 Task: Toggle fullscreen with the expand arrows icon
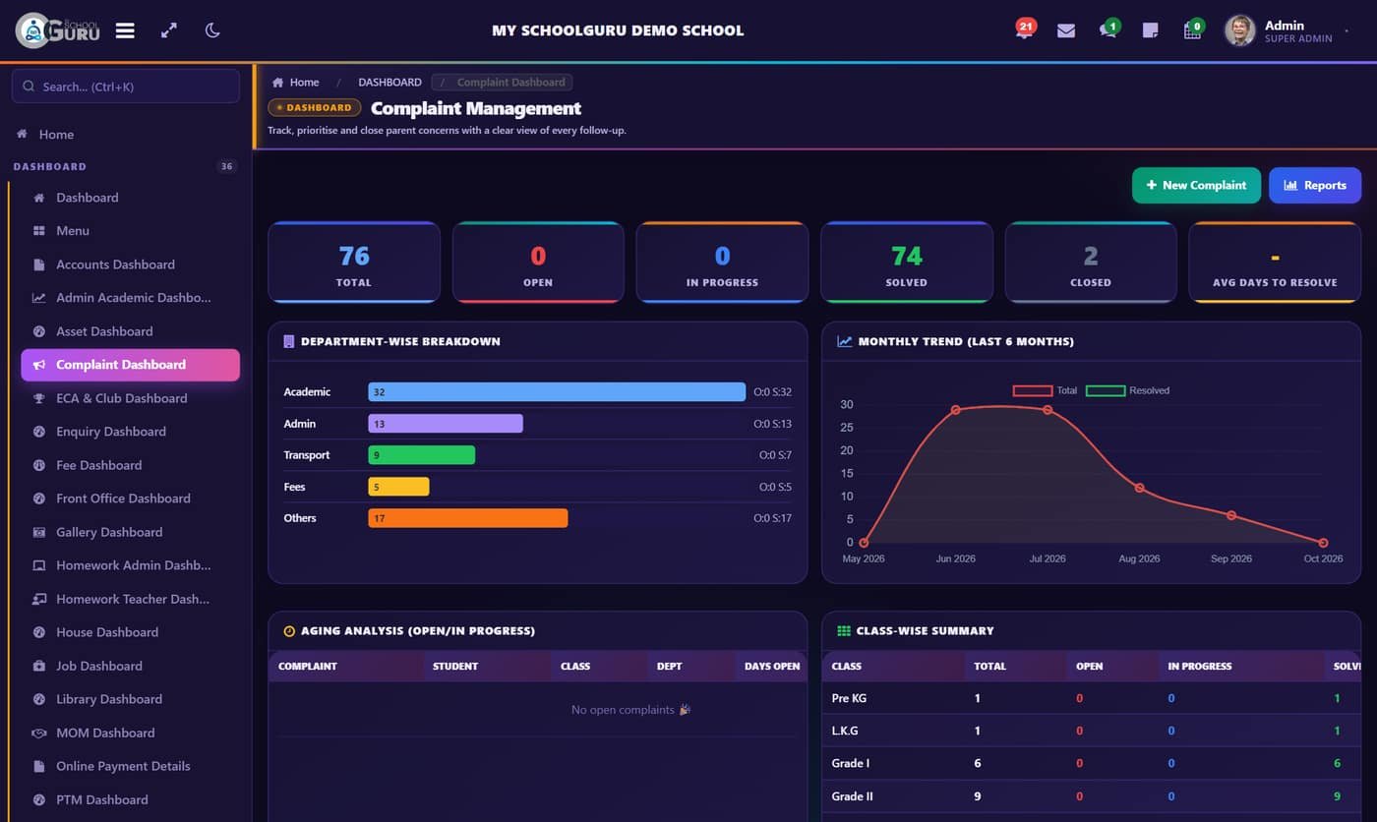click(x=169, y=30)
